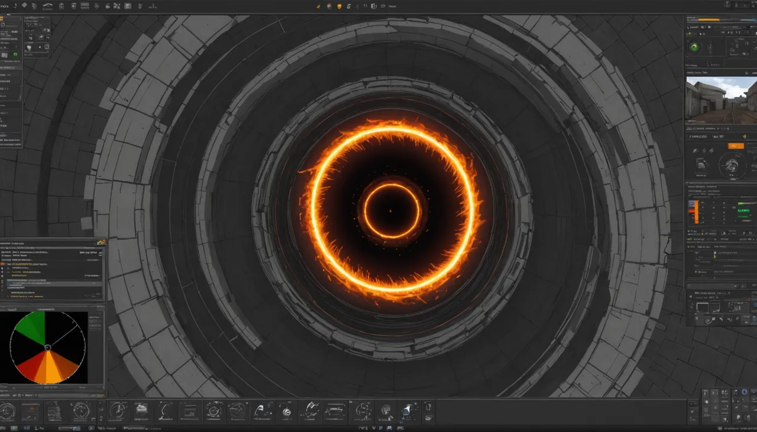
Task: Click the green circular icon in right panel
Action: click(x=694, y=47)
